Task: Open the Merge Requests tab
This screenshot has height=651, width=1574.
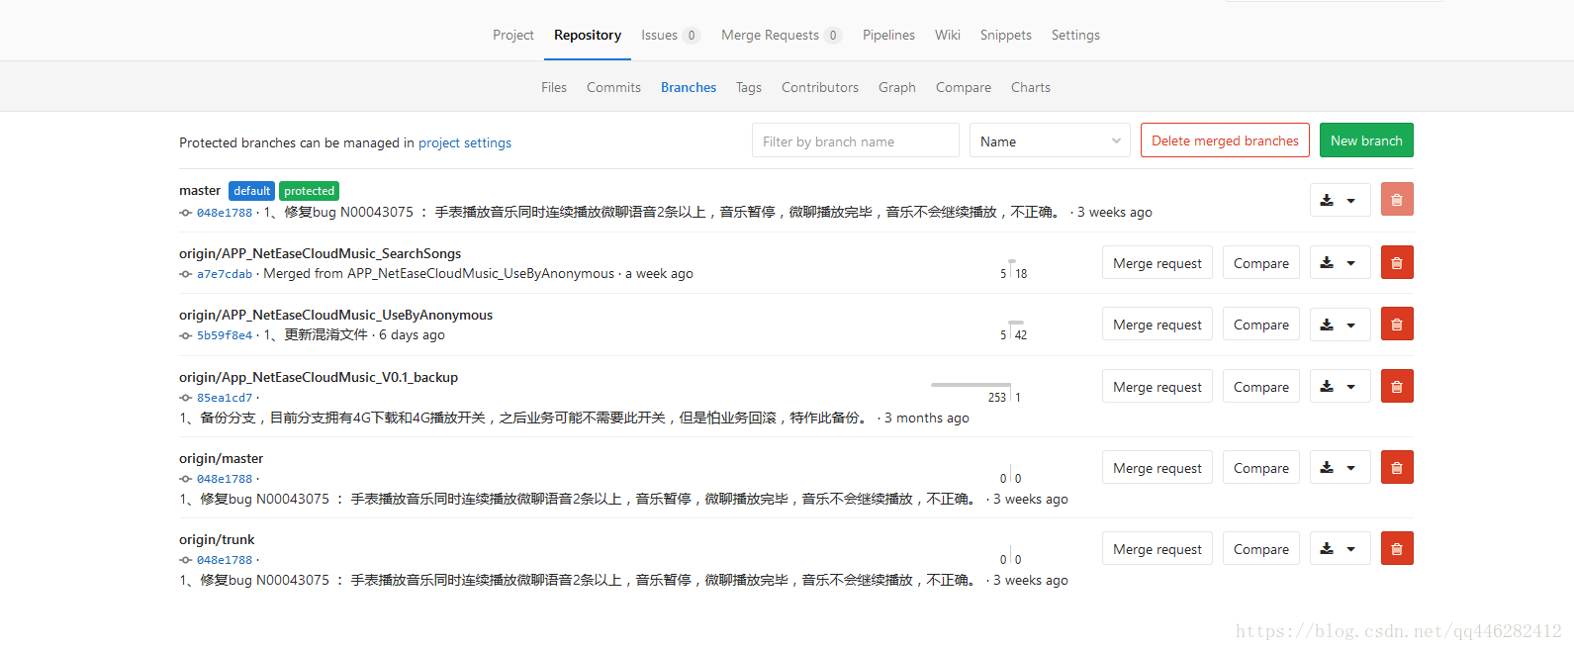Action: tap(781, 35)
